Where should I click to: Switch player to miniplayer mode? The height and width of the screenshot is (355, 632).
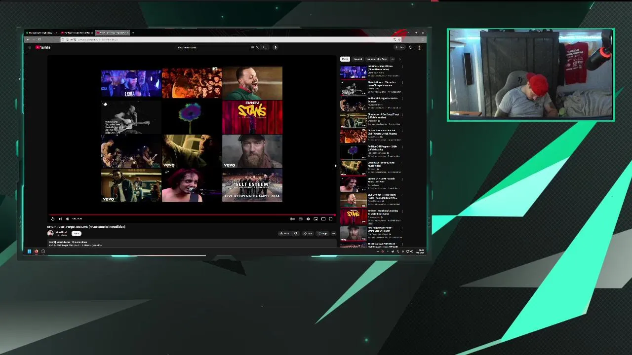(x=316, y=219)
